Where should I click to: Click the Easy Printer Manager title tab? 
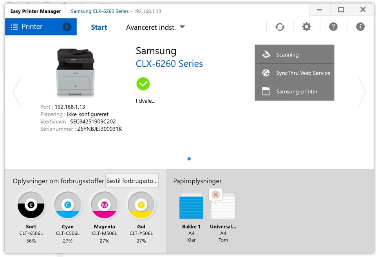point(36,11)
